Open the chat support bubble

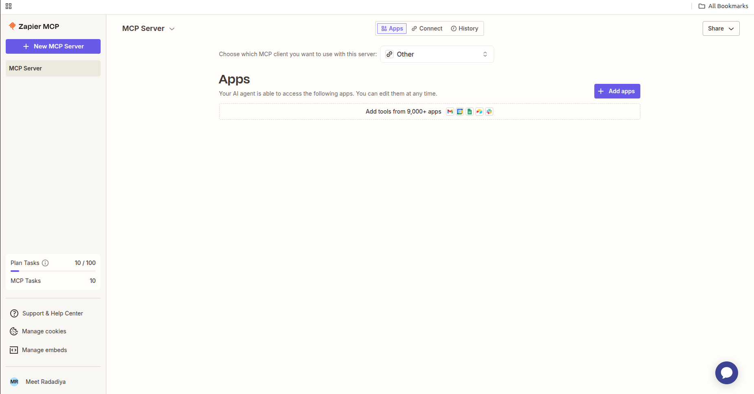click(x=727, y=373)
